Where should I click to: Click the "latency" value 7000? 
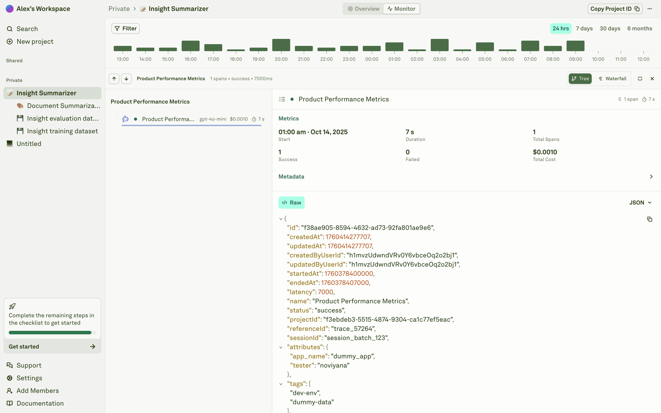325,292
